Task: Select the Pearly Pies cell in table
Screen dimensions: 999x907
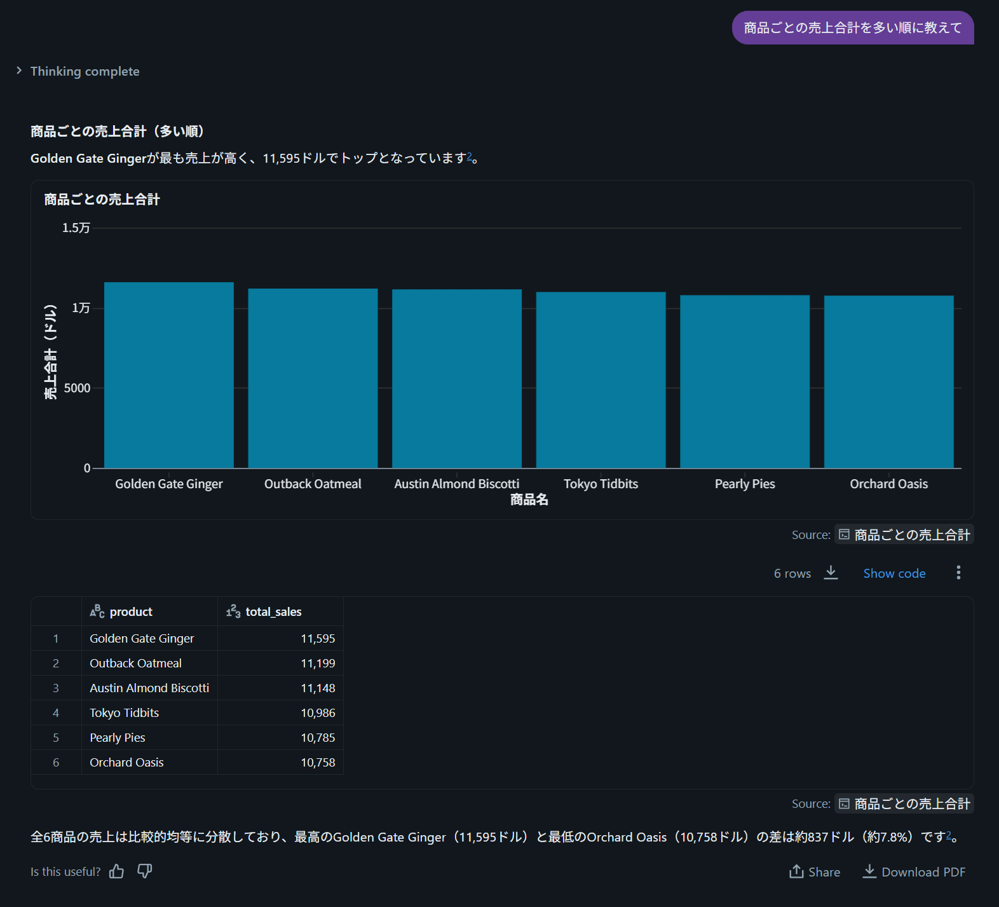Action: pos(118,737)
